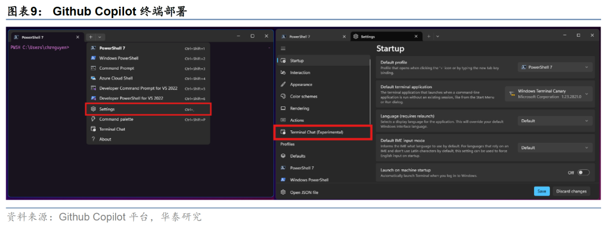Open the Color schemes settings page
Image resolution: width=609 pixels, height=225 pixels.
(x=303, y=96)
